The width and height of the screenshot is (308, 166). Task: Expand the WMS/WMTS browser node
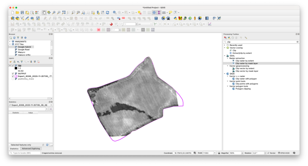(10, 41)
